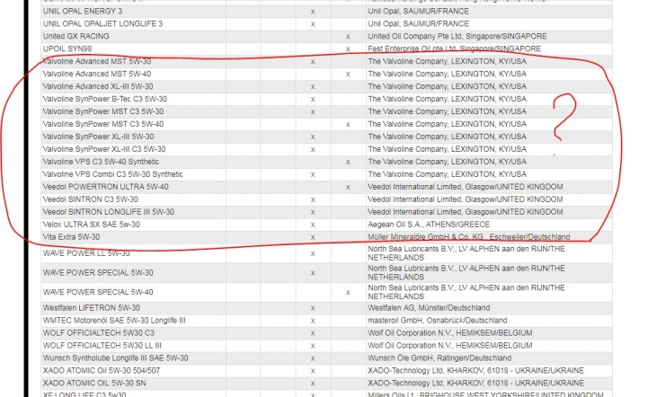Select the x mark in UNIL OPAL ENERGY 3 row

313,12
